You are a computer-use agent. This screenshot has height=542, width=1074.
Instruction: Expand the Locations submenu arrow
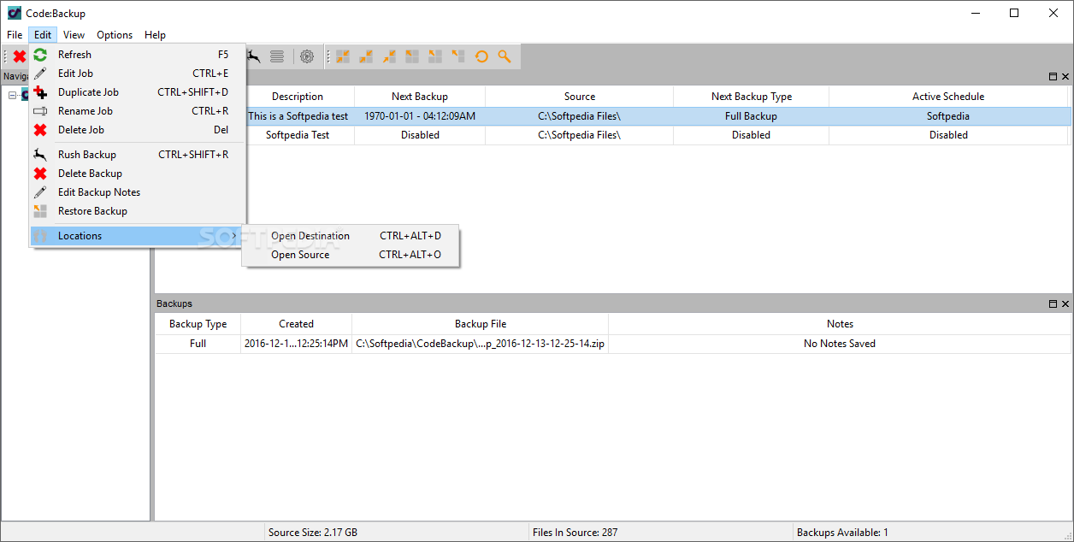click(234, 236)
